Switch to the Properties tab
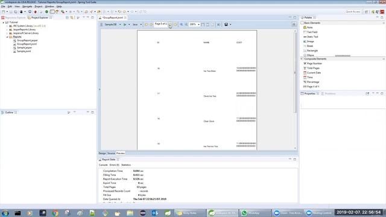 click(309, 94)
